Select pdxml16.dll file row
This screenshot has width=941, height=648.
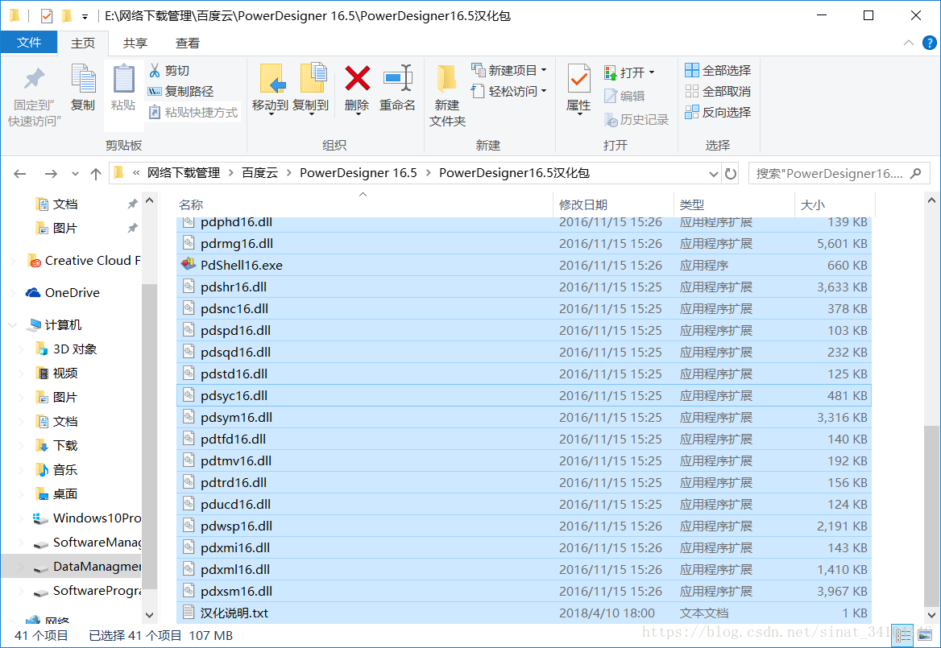[524, 569]
